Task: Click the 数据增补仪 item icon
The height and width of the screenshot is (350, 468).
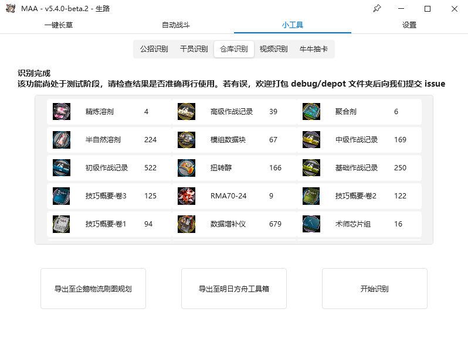Action: pyautogui.click(x=186, y=224)
